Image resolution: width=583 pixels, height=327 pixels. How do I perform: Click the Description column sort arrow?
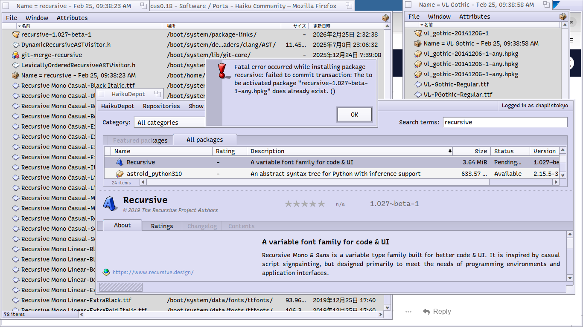(450, 151)
